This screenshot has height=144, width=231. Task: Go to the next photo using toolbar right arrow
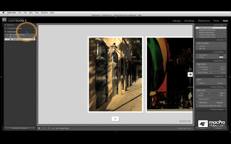click(49, 128)
